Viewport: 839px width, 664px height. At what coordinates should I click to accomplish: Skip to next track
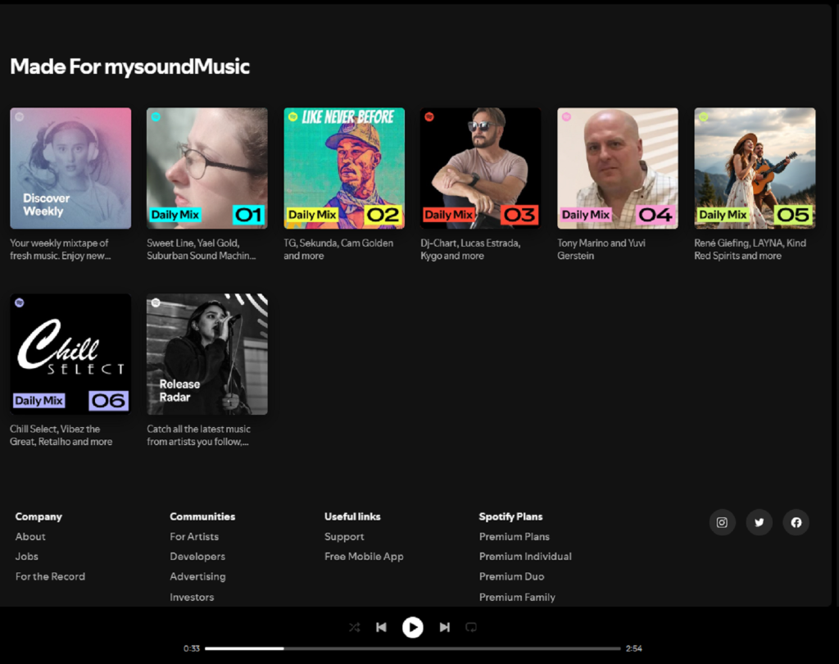tap(444, 627)
